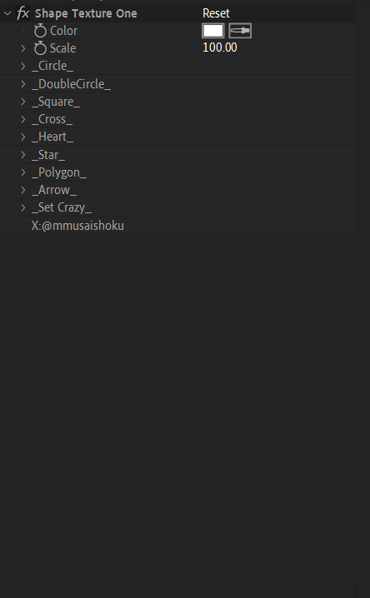Expand the _Set Crazy_ group
The image size is (370, 598).
23,207
